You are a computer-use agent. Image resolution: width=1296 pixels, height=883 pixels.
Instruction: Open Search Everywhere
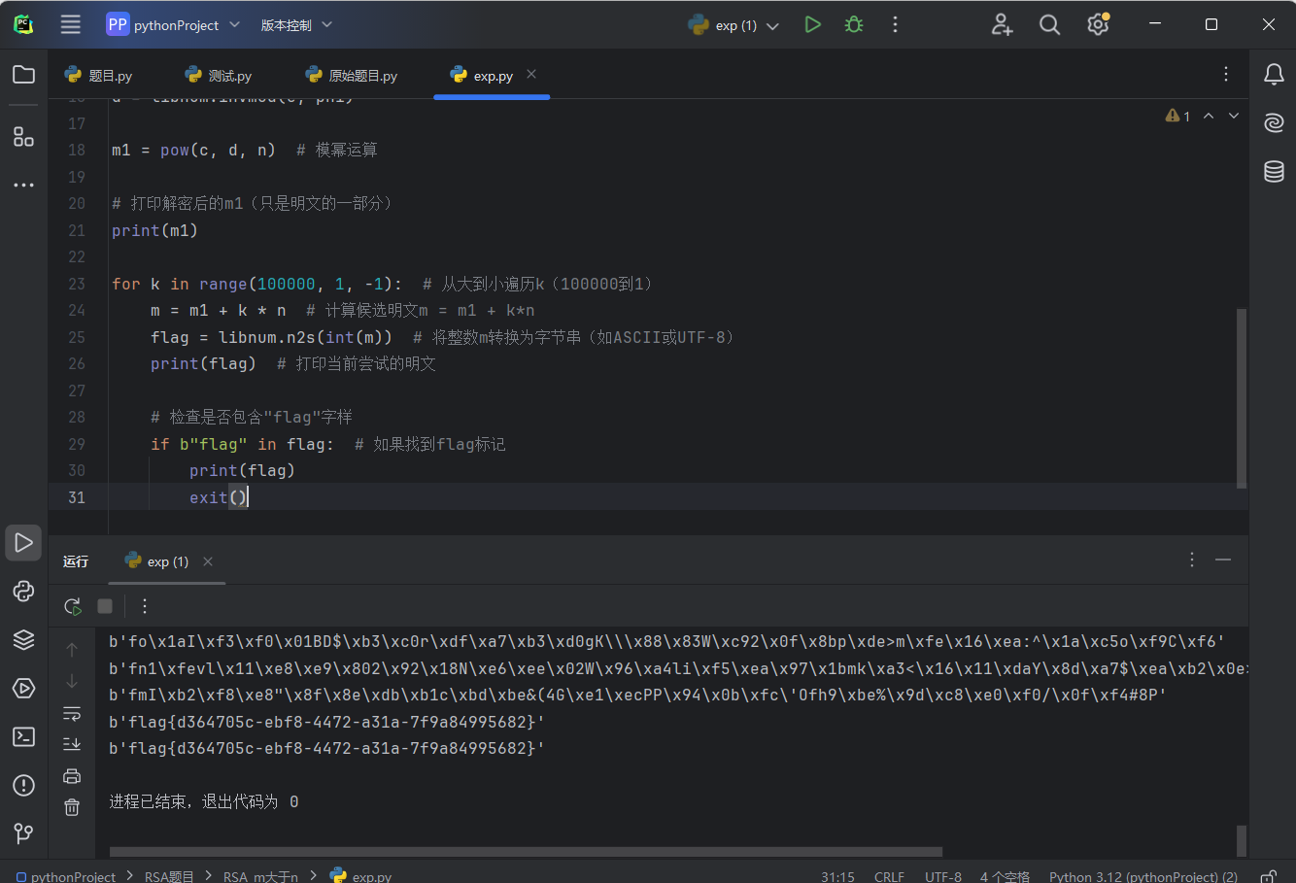[x=1049, y=24]
